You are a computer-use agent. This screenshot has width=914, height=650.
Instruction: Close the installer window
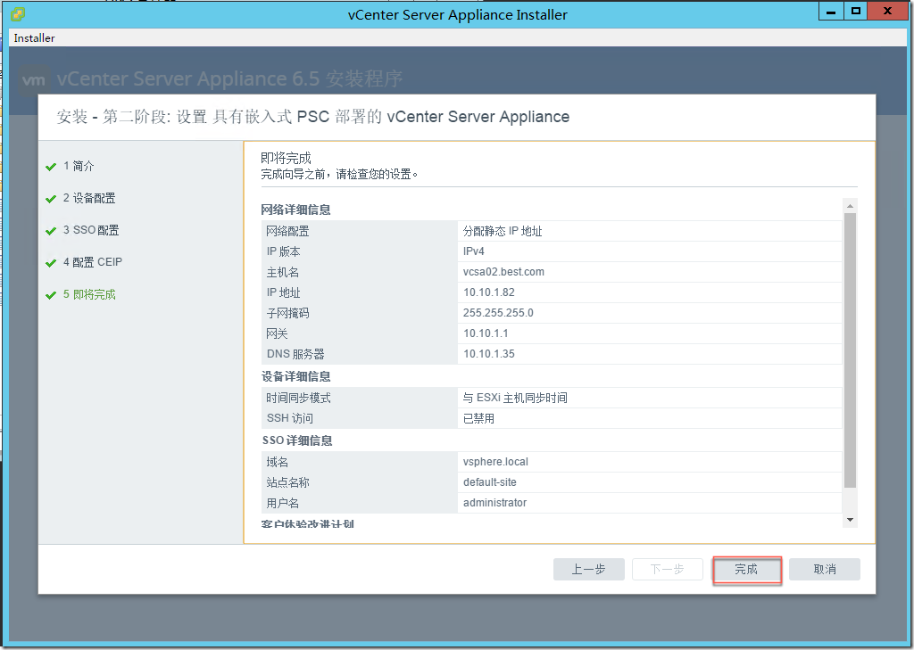pyautogui.click(x=888, y=11)
